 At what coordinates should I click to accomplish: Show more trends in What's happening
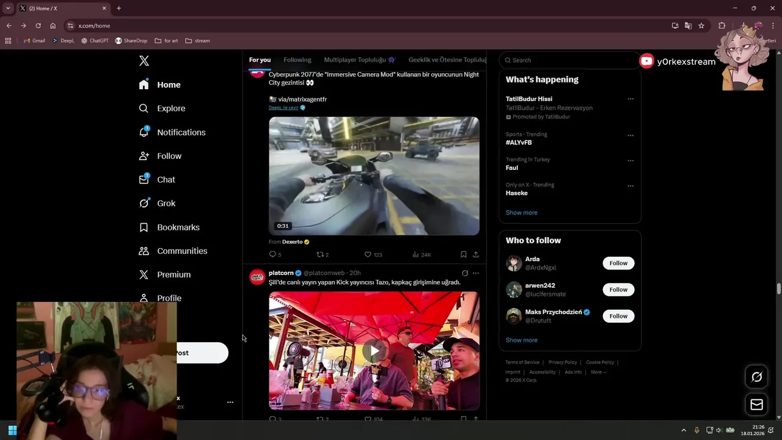coord(522,213)
